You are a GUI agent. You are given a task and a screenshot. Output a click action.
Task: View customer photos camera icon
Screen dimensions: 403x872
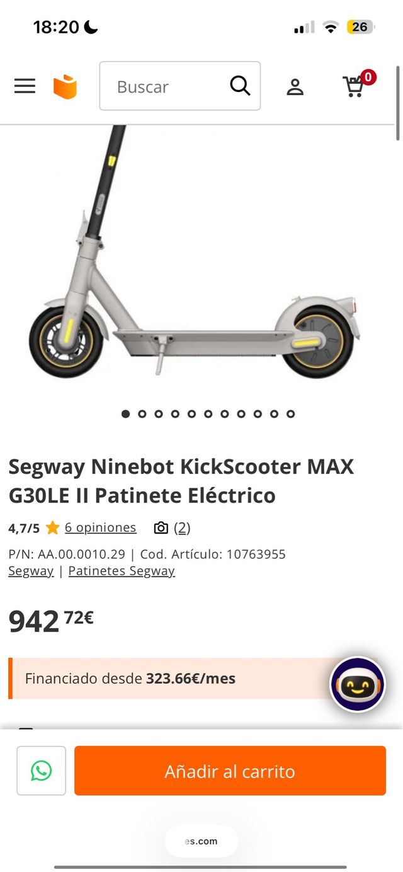[161, 528]
